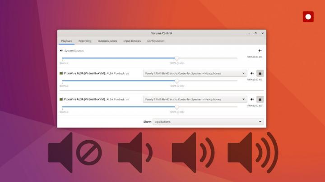Image resolution: width=325 pixels, height=182 pixels.
Task: Click the loudest speaker graphic with three waves
Action: tap(253, 152)
